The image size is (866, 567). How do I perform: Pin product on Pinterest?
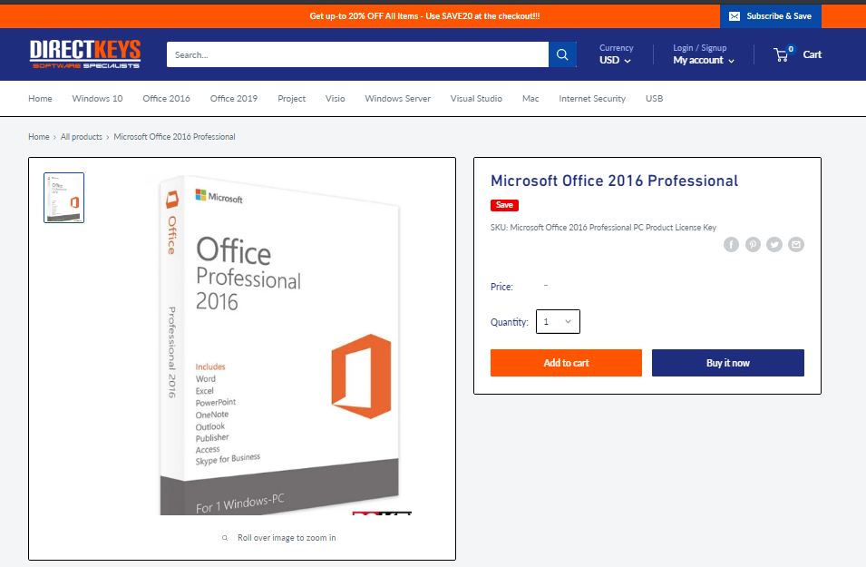753,244
